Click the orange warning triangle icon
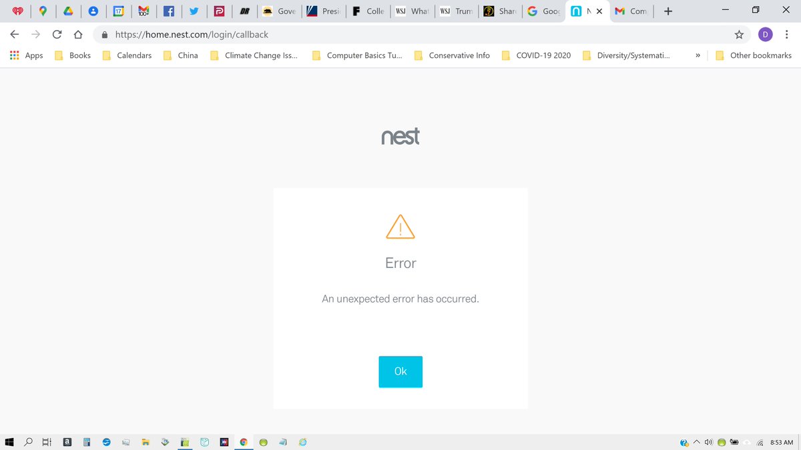Image resolution: width=801 pixels, height=450 pixels. point(400,227)
